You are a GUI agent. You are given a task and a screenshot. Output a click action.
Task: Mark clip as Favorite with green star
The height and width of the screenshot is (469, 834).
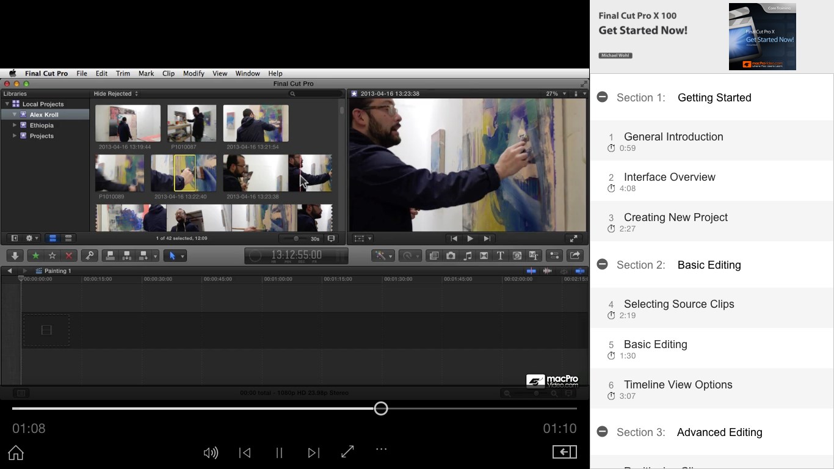coord(35,256)
